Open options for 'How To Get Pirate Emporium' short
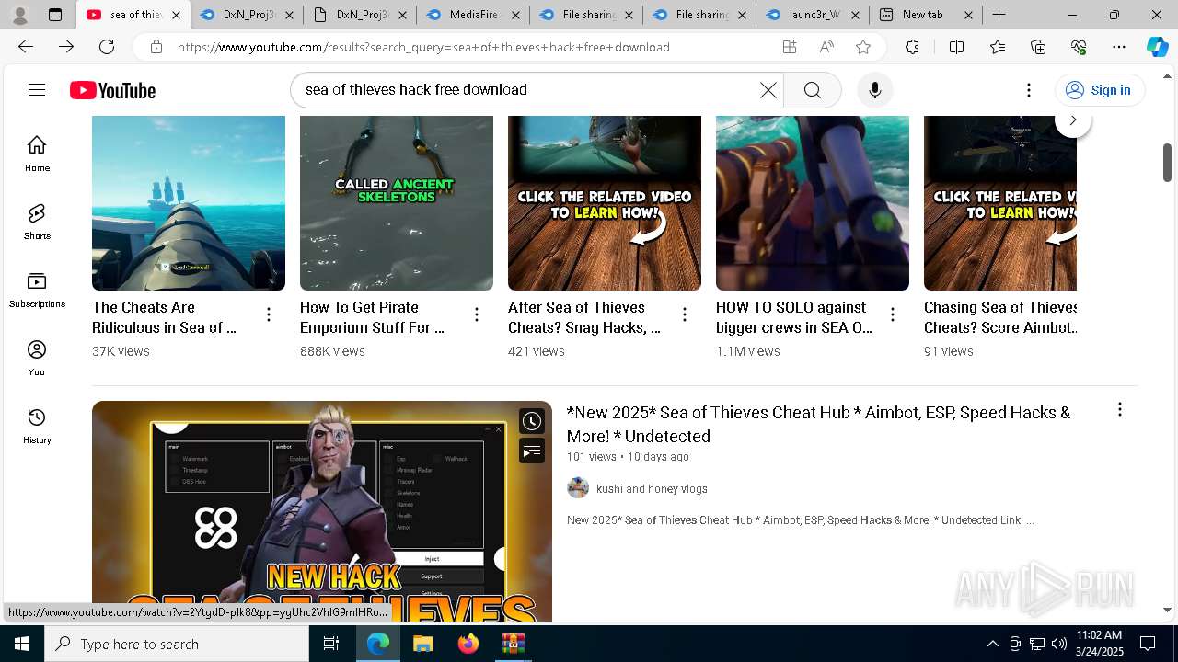The width and height of the screenshot is (1178, 662). (477, 315)
